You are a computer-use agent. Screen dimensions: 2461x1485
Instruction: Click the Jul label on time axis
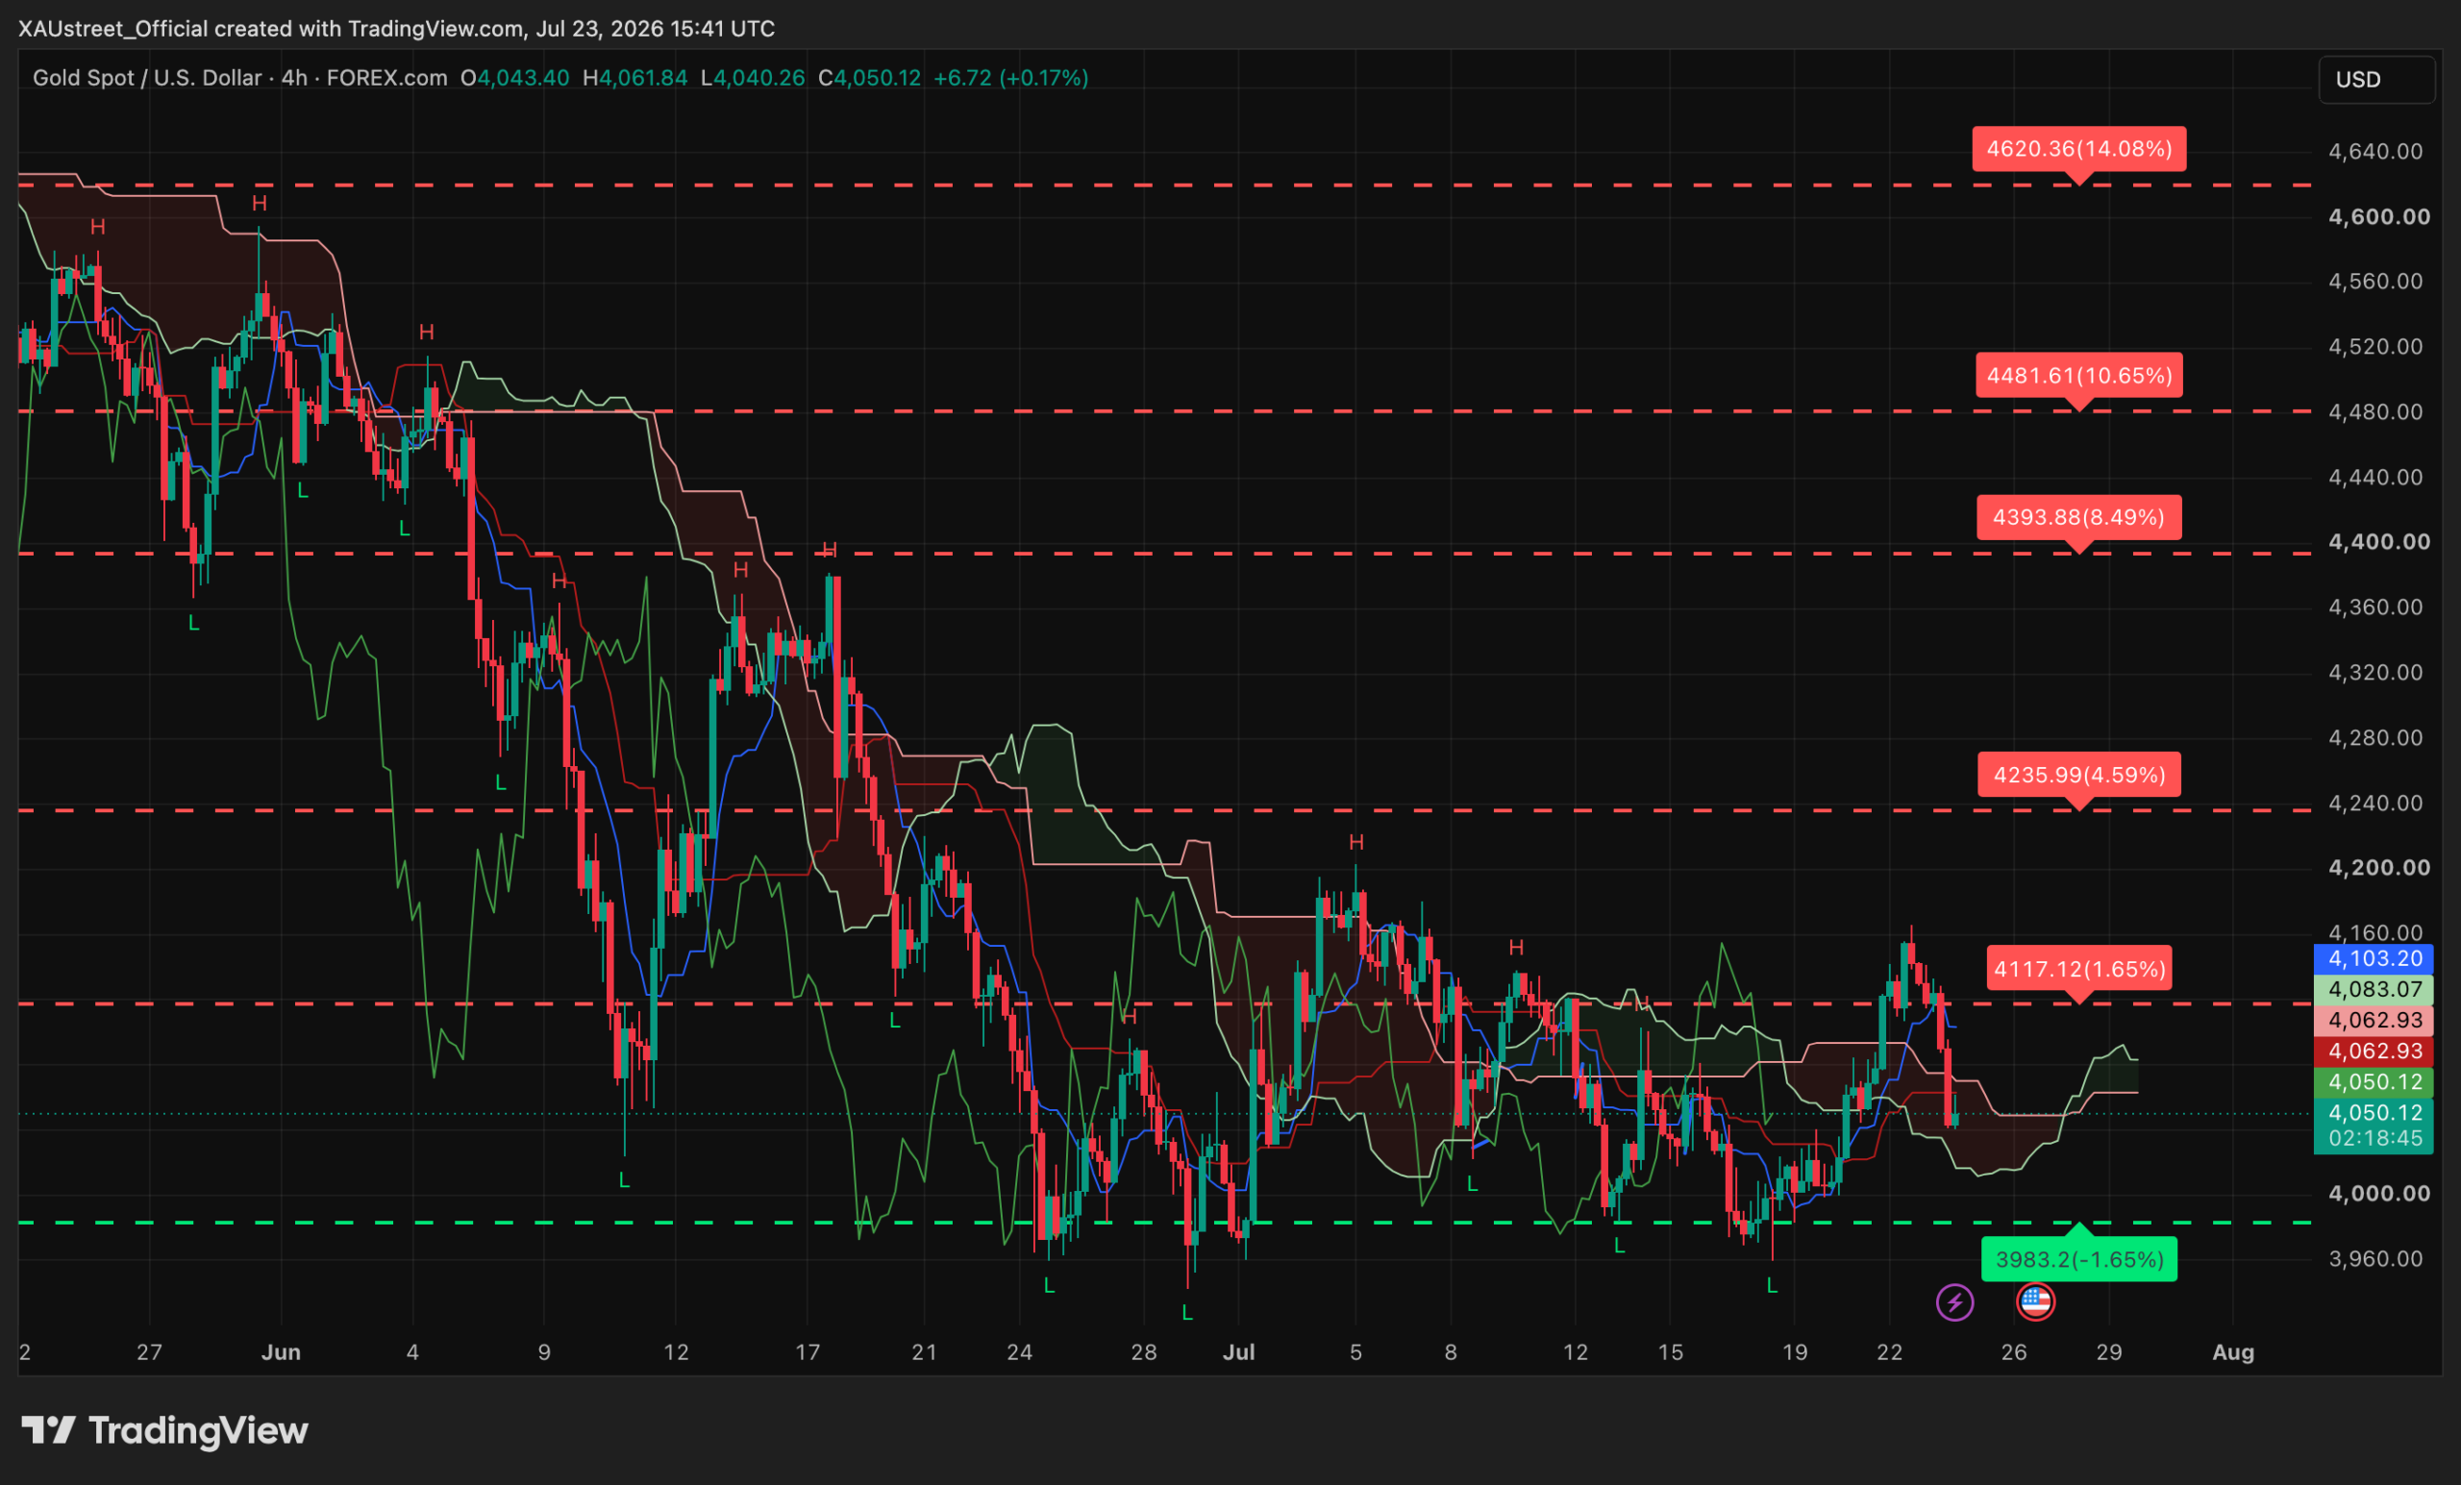(x=1238, y=1352)
